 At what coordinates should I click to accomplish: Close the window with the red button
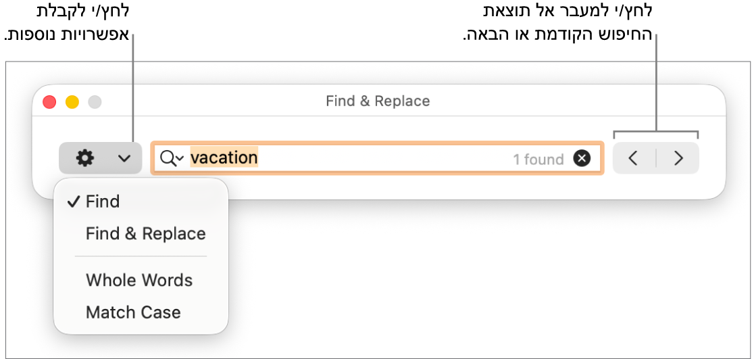[x=49, y=102]
